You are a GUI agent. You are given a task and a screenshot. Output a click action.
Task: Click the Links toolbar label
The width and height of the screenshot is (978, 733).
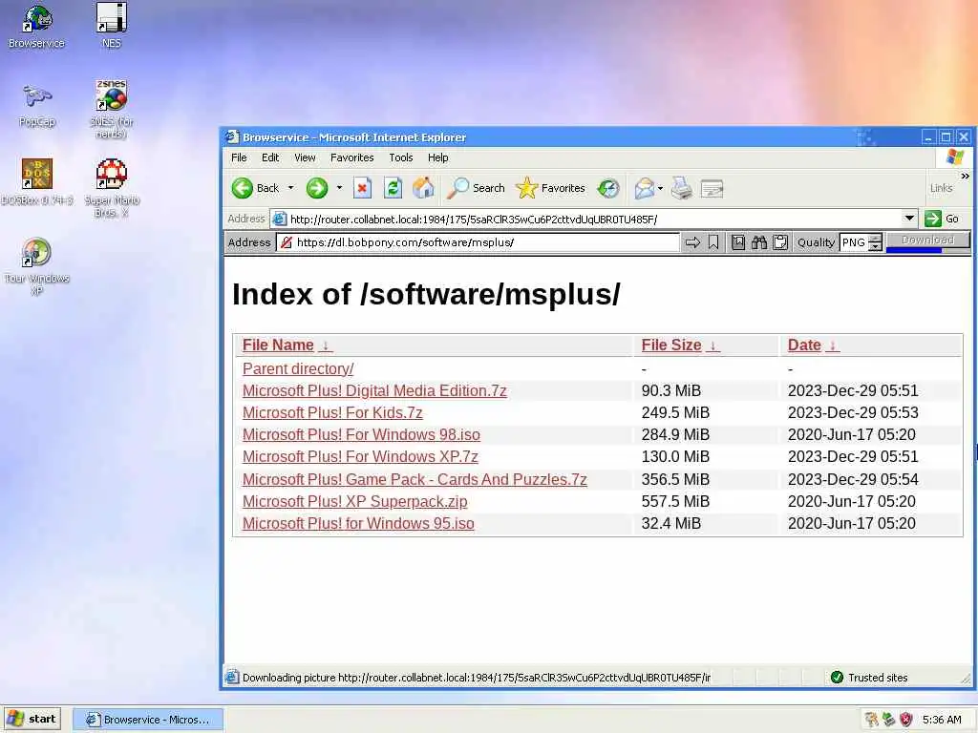[941, 188]
